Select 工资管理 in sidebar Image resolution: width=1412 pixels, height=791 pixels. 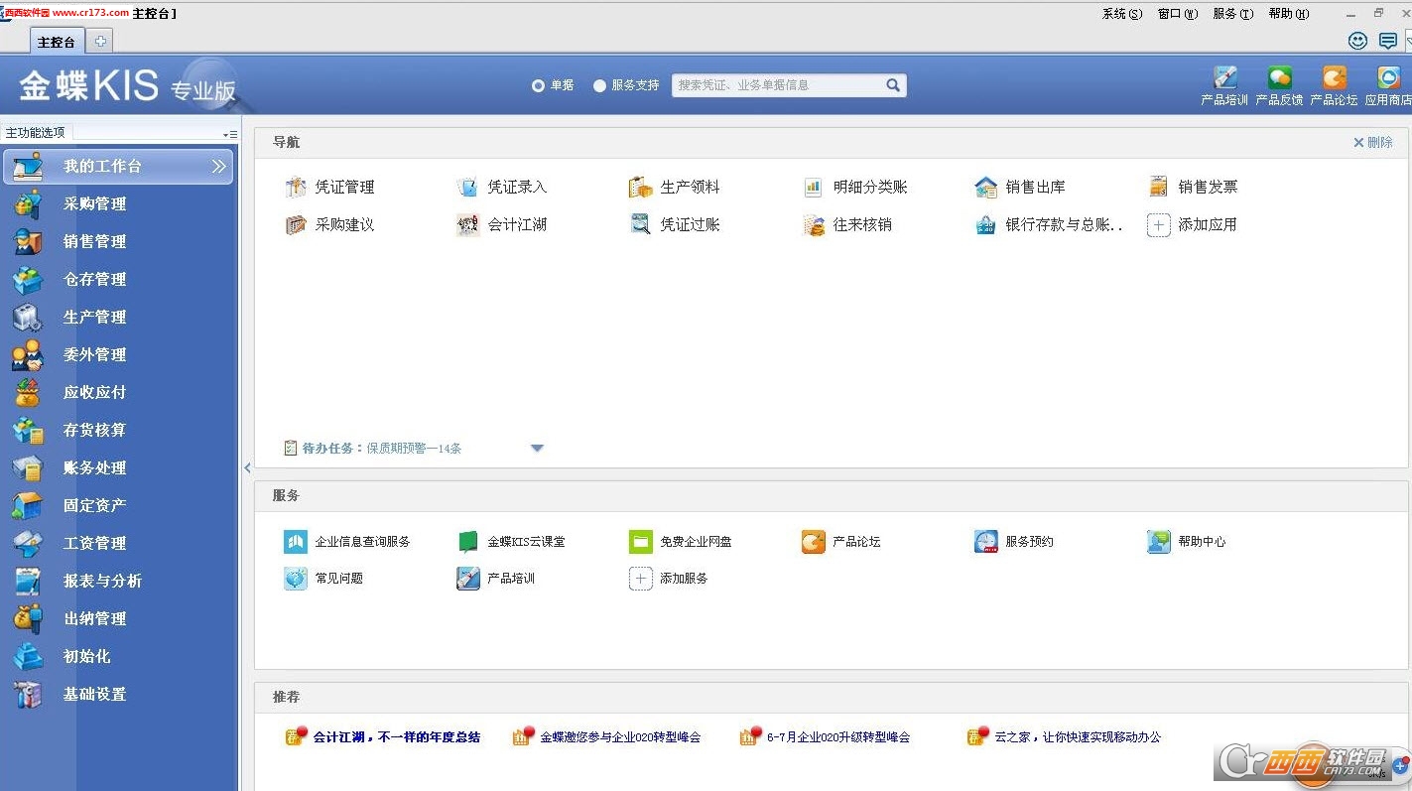click(119, 543)
